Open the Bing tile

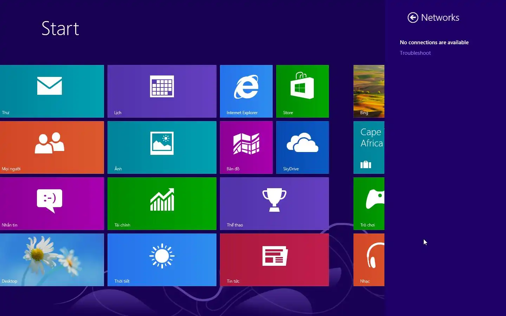pos(369,91)
